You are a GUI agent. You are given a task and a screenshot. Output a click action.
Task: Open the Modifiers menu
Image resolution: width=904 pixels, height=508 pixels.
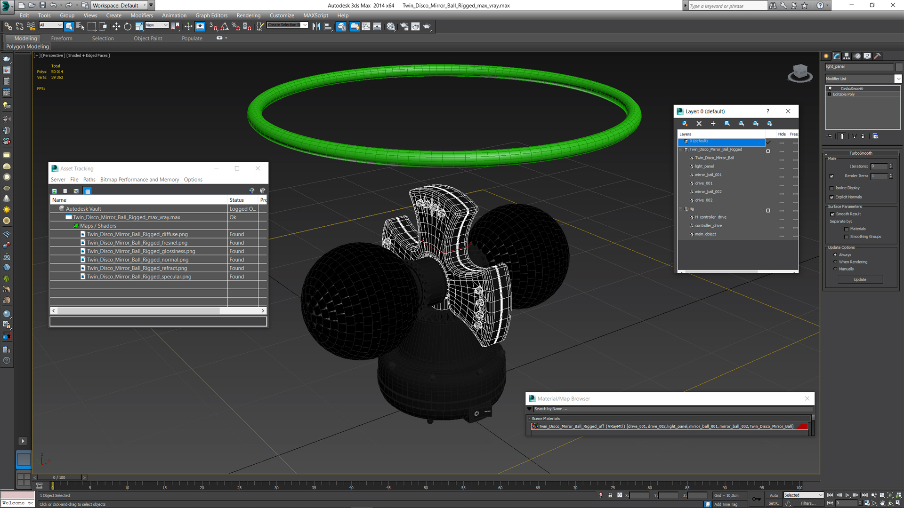point(142,16)
